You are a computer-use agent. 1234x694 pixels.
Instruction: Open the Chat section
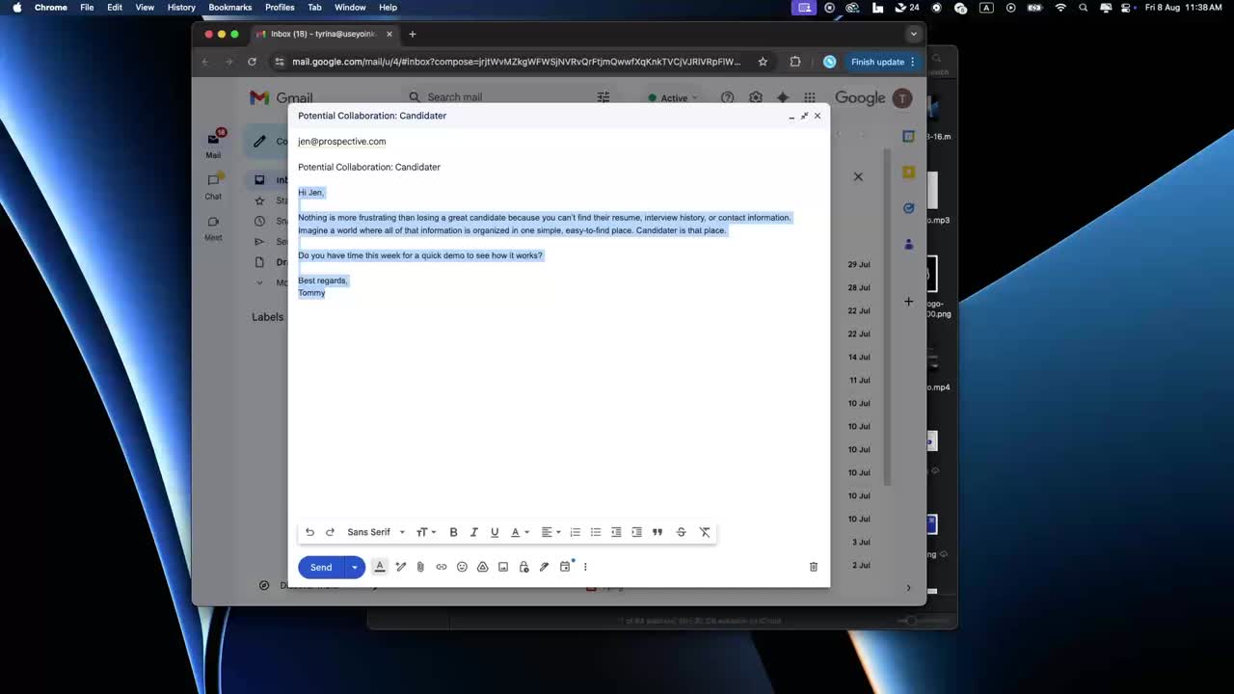tap(213, 185)
